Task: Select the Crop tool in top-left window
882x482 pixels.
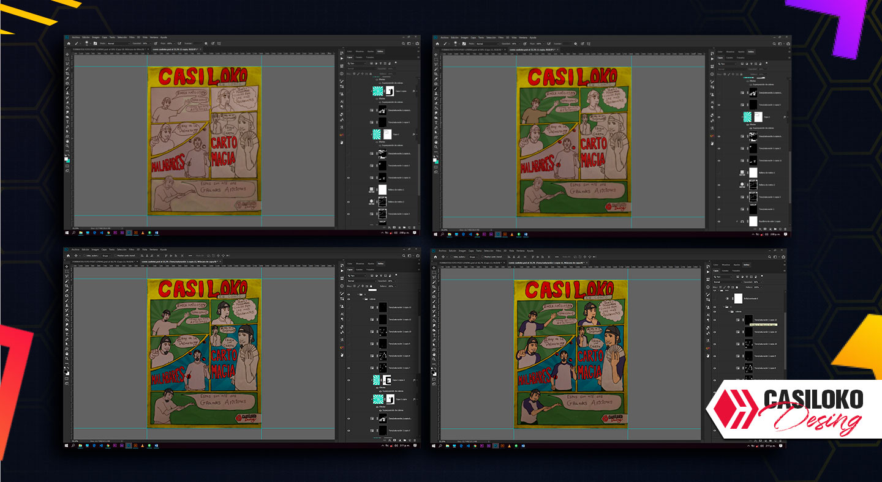Action: [67, 73]
